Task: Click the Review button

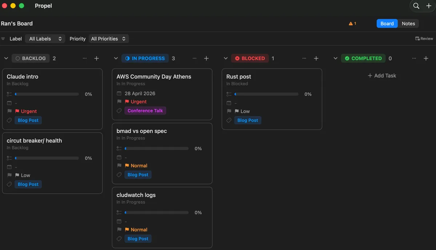Action: [x=424, y=38]
